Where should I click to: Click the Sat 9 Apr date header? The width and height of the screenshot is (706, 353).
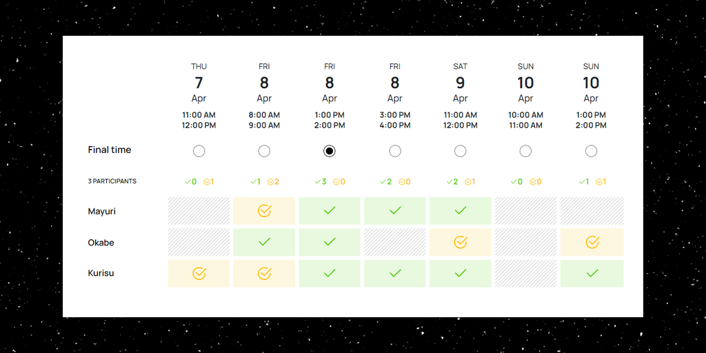click(x=461, y=83)
